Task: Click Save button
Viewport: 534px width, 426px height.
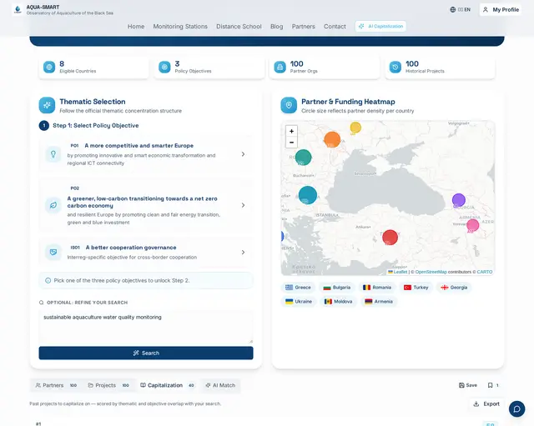Action: tap(467, 385)
